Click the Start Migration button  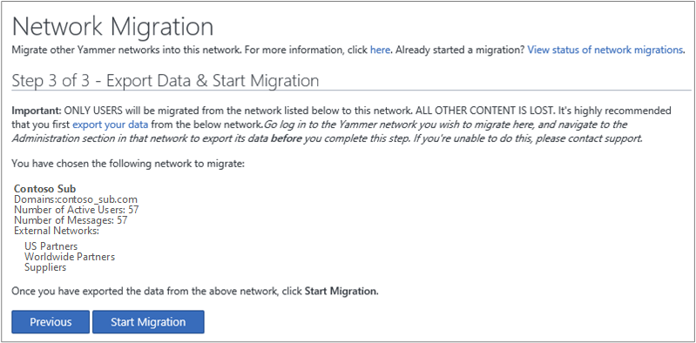148,322
